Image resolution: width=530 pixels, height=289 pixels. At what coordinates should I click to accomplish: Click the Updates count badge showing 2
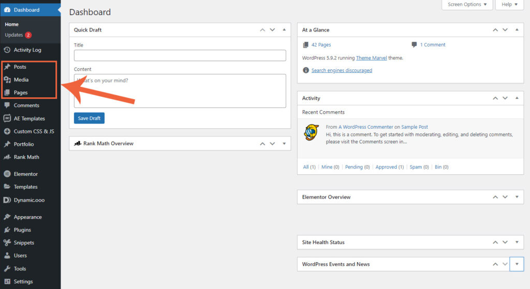[x=28, y=35]
